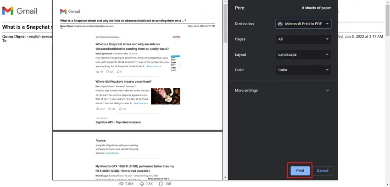This screenshot has height=187, width=390.
Task: Open Read more link in Snapchat answer
Action: 154,66
